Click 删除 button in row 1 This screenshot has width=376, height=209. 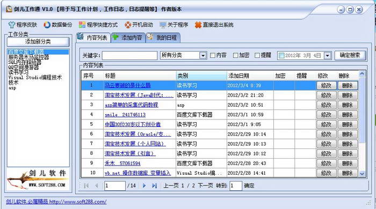click(348, 85)
